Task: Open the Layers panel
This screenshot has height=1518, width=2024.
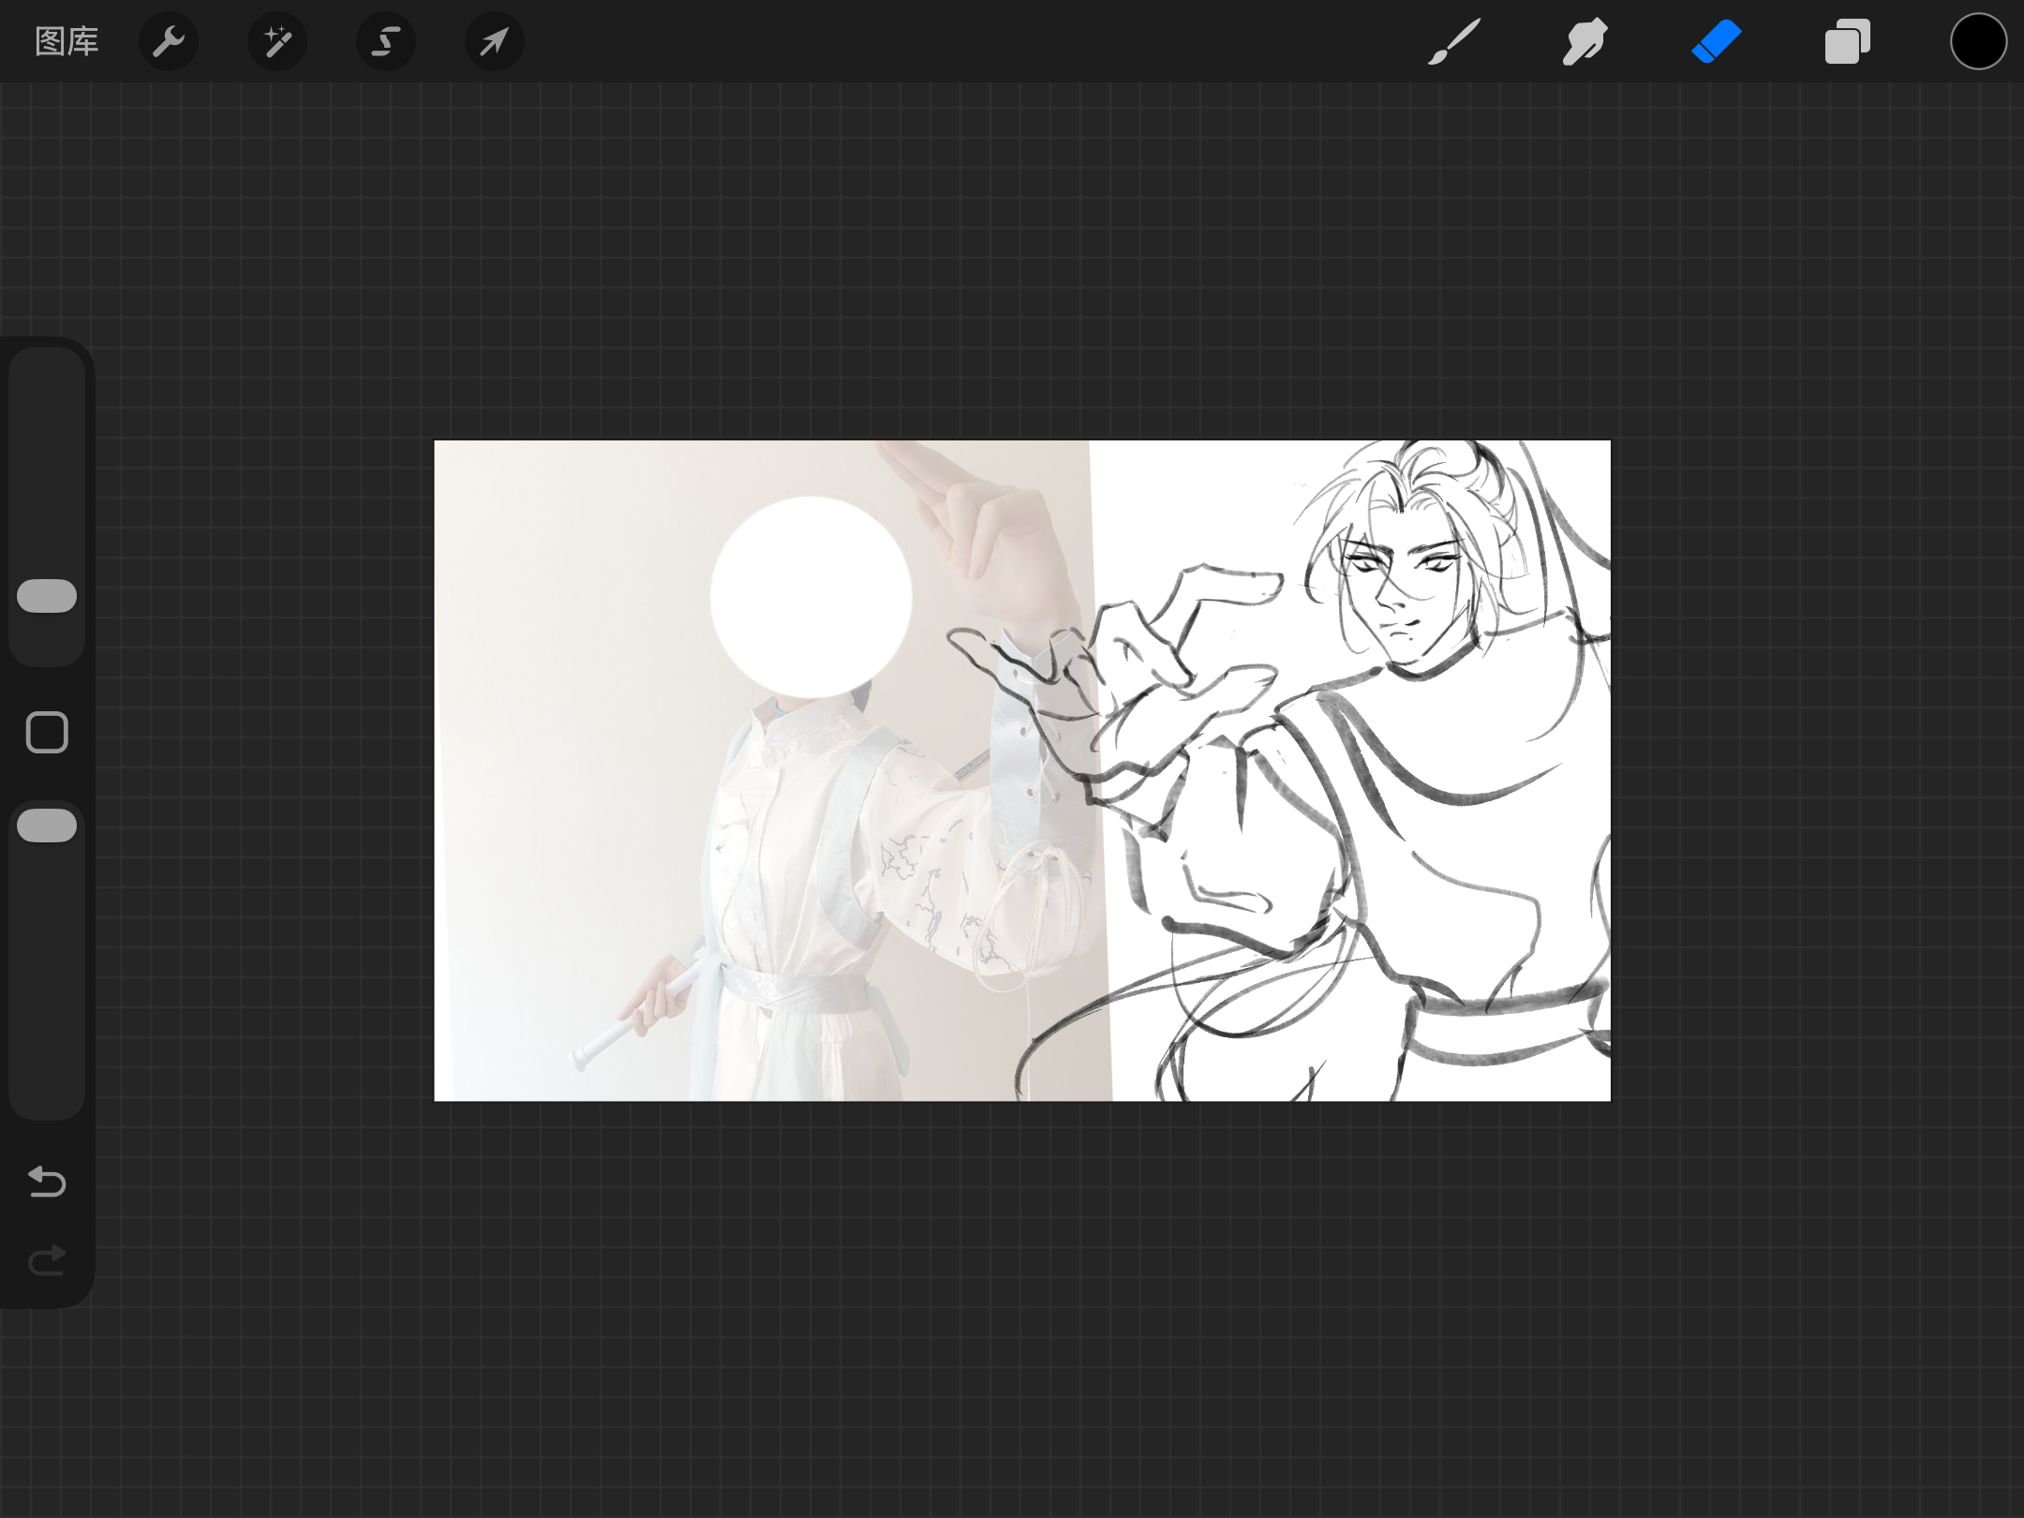Action: pos(1848,41)
